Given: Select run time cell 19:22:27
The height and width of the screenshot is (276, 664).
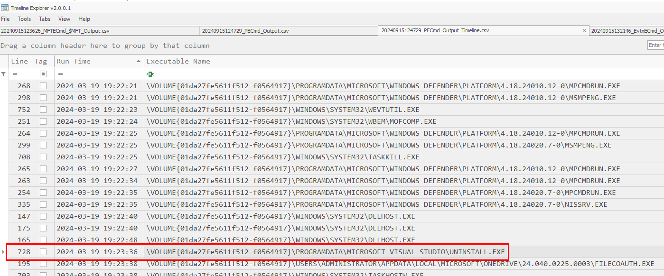Looking at the screenshot, I should 99,169.
